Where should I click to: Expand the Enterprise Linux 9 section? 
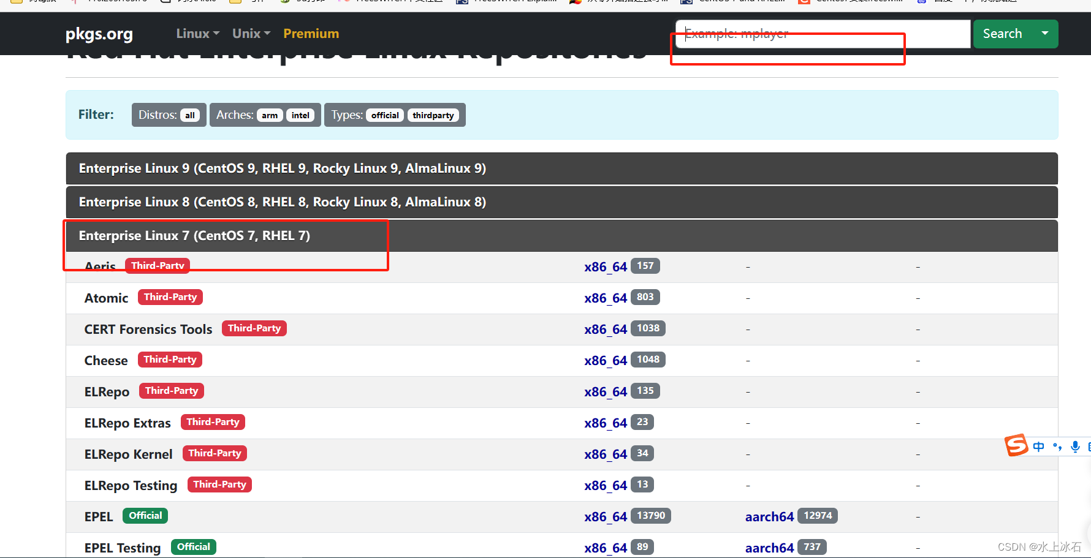pyautogui.click(x=562, y=168)
